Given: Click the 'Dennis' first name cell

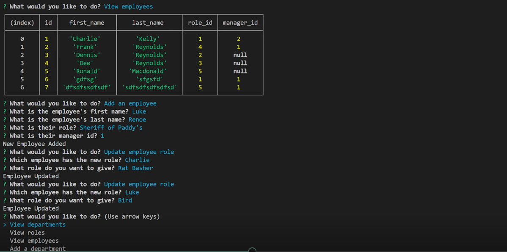Looking at the screenshot, I should 87,55.
